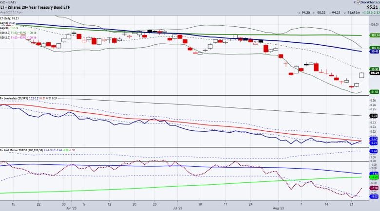The width and height of the screenshot is (380, 211).
Task: Click the date label 22 on time axis
Action: (38, 204)
